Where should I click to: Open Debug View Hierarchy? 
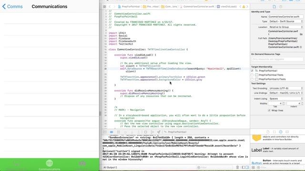click(145, 132)
